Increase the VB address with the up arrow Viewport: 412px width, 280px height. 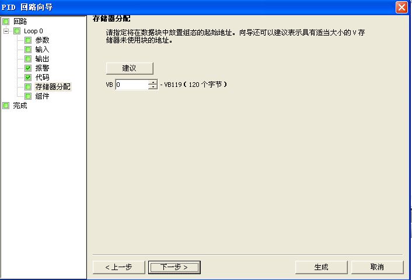pos(153,82)
